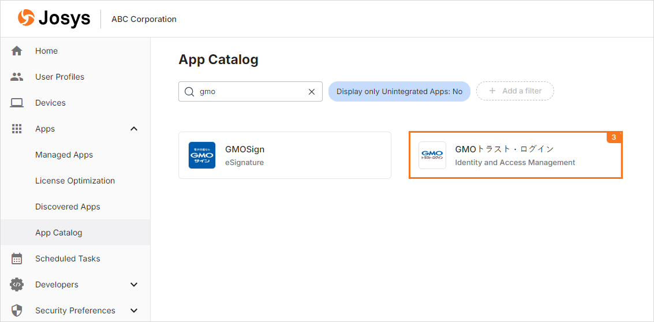This screenshot has height=322, width=654.
Task: Clear the search with the X icon
Action: (x=311, y=92)
